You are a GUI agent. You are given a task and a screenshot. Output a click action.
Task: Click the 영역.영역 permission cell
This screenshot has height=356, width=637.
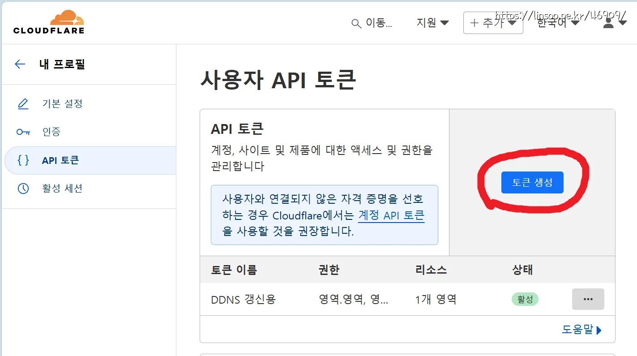354,299
